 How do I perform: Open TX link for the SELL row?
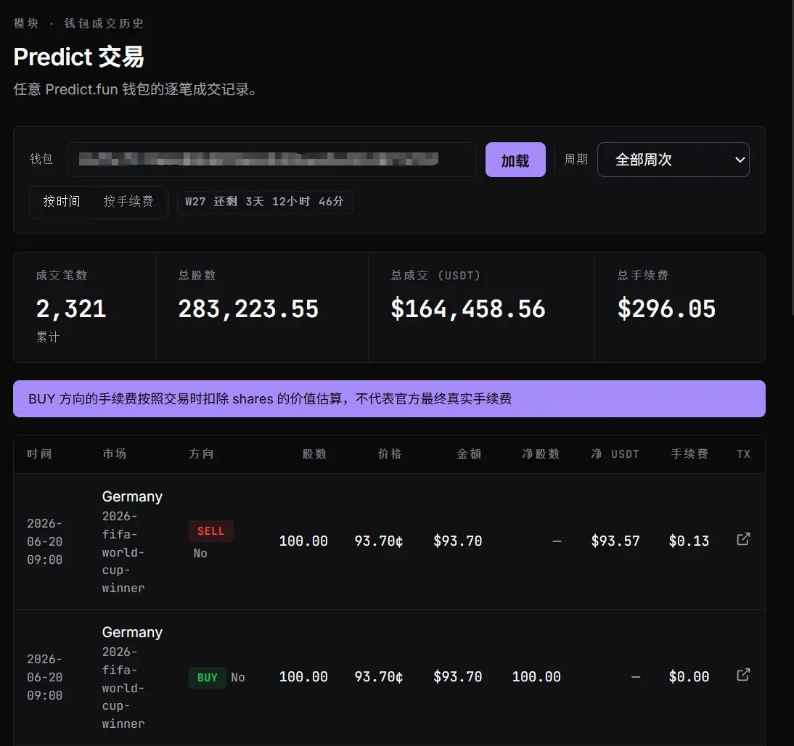[x=743, y=539]
